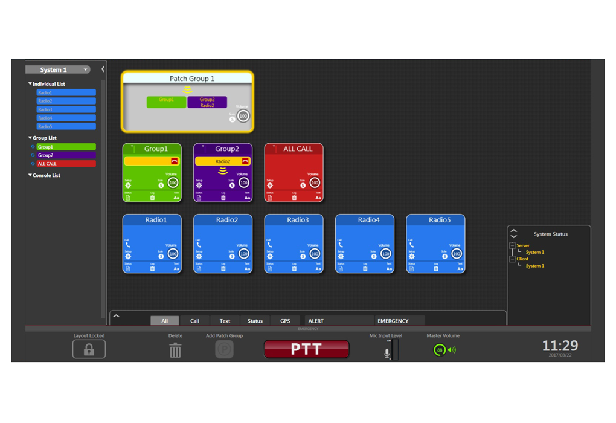616x423 pixels.
Task: Start call with phone icon on Radio4
Action: (x=341, y=245)
